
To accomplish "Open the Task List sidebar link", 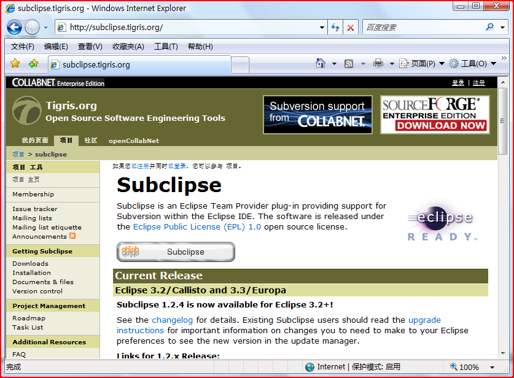I will (28, 328).
